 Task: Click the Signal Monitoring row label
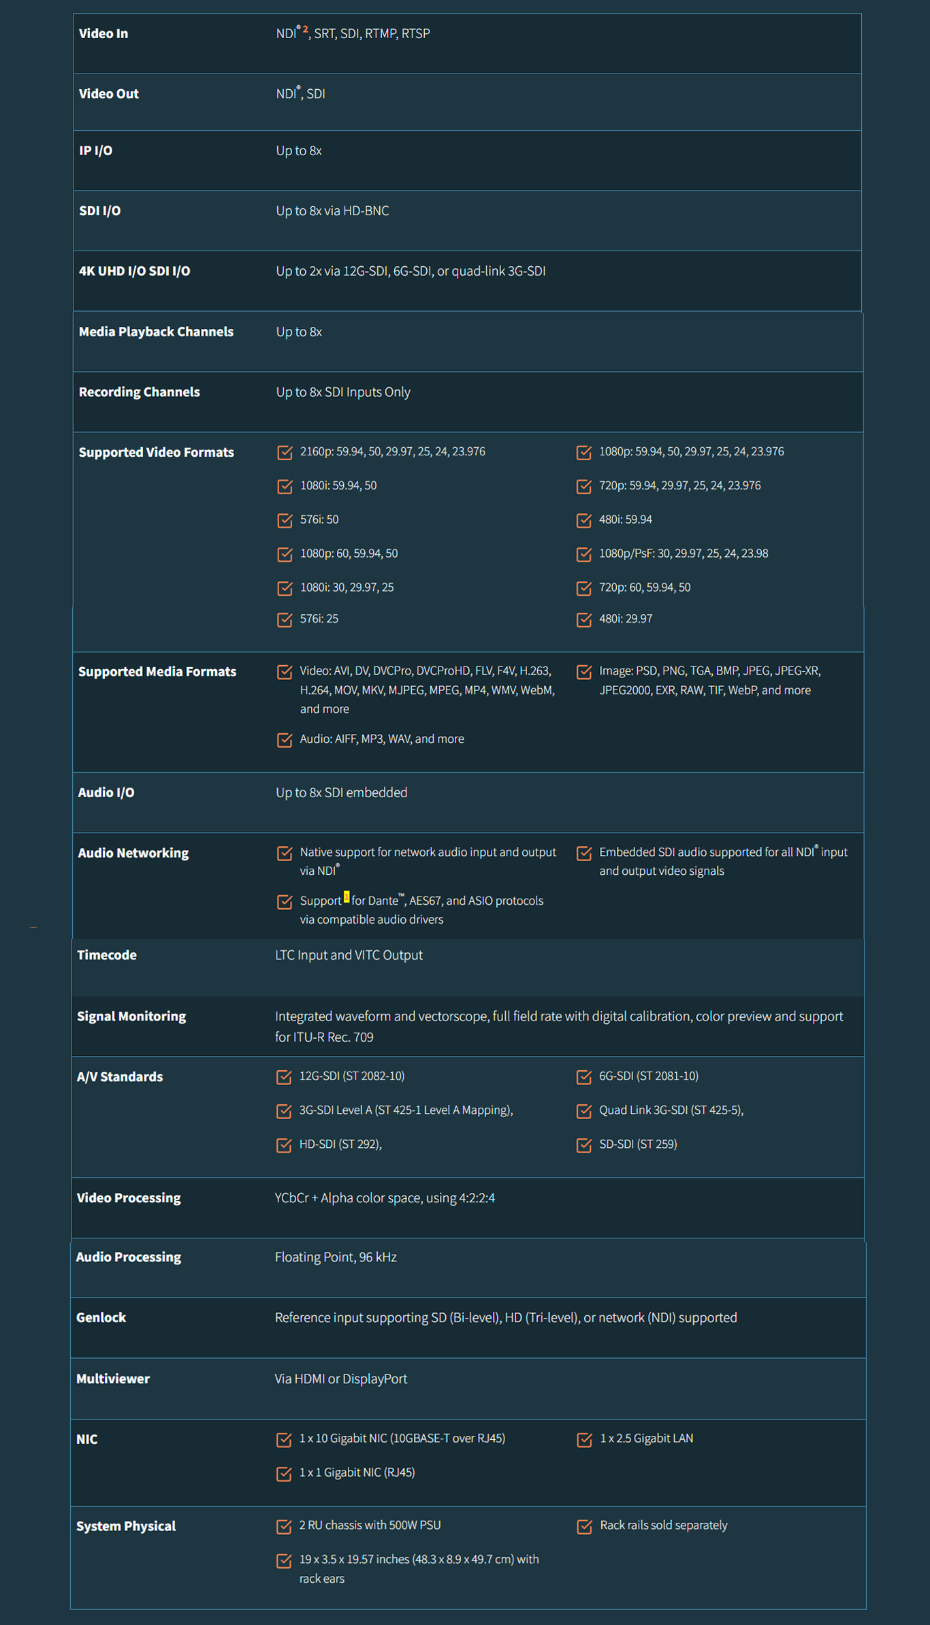tap(131, 1016)
